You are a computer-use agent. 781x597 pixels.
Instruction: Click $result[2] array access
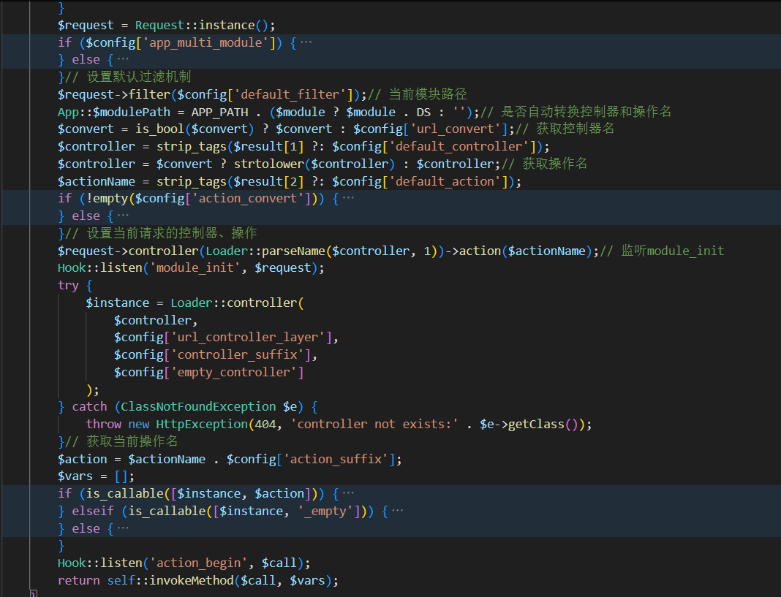(268, 181)
